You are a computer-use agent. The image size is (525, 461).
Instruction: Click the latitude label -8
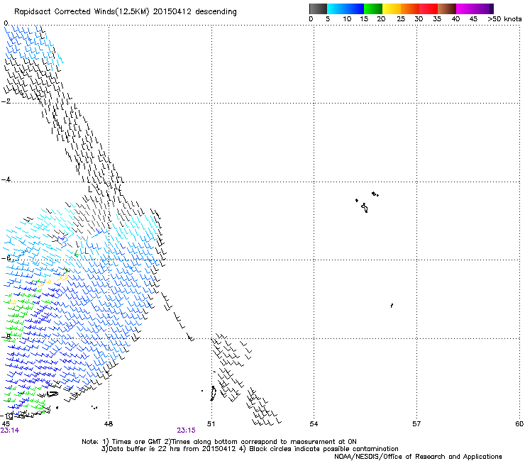[x=6, y=336]
